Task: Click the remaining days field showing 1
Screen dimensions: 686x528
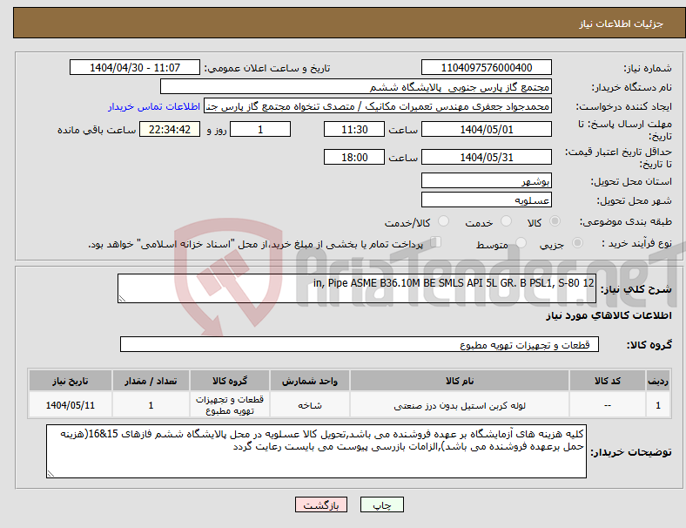Action: 260,130
